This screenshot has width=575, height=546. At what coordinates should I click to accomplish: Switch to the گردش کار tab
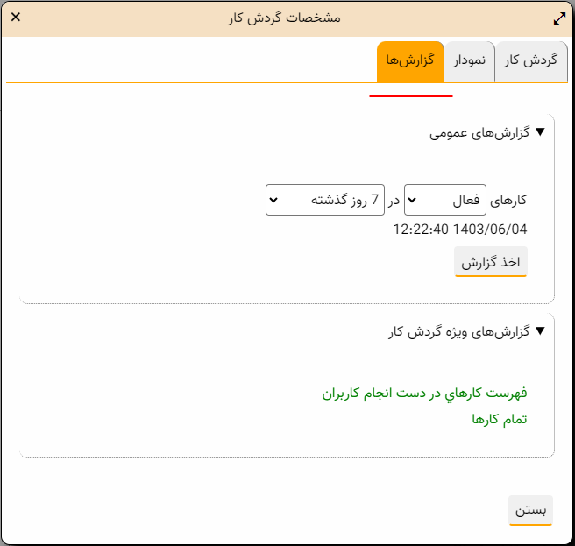click(x=530, y=61)
